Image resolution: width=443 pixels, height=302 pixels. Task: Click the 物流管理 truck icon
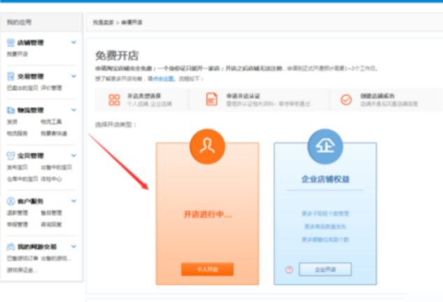(x=11, y=110)
